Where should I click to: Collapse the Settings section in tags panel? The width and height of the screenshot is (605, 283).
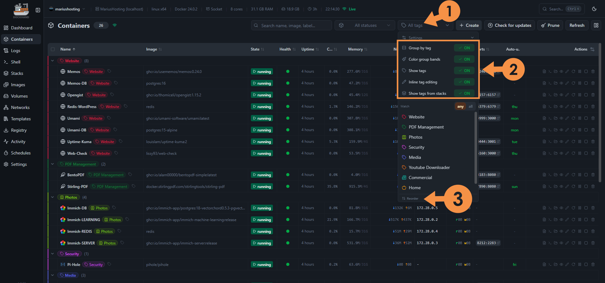point(438,38)
